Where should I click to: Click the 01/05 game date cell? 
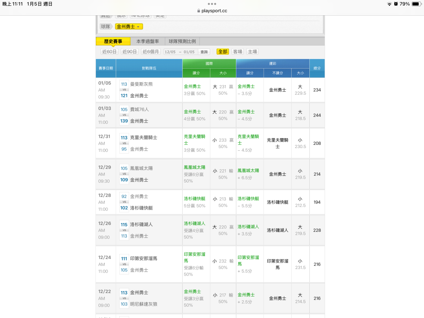[x=106, y=90]
